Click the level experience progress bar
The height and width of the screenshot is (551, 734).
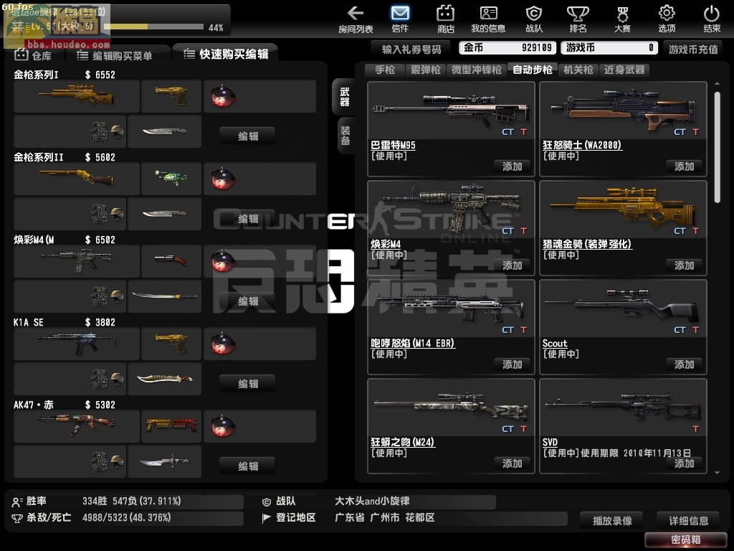coord(153,27)
